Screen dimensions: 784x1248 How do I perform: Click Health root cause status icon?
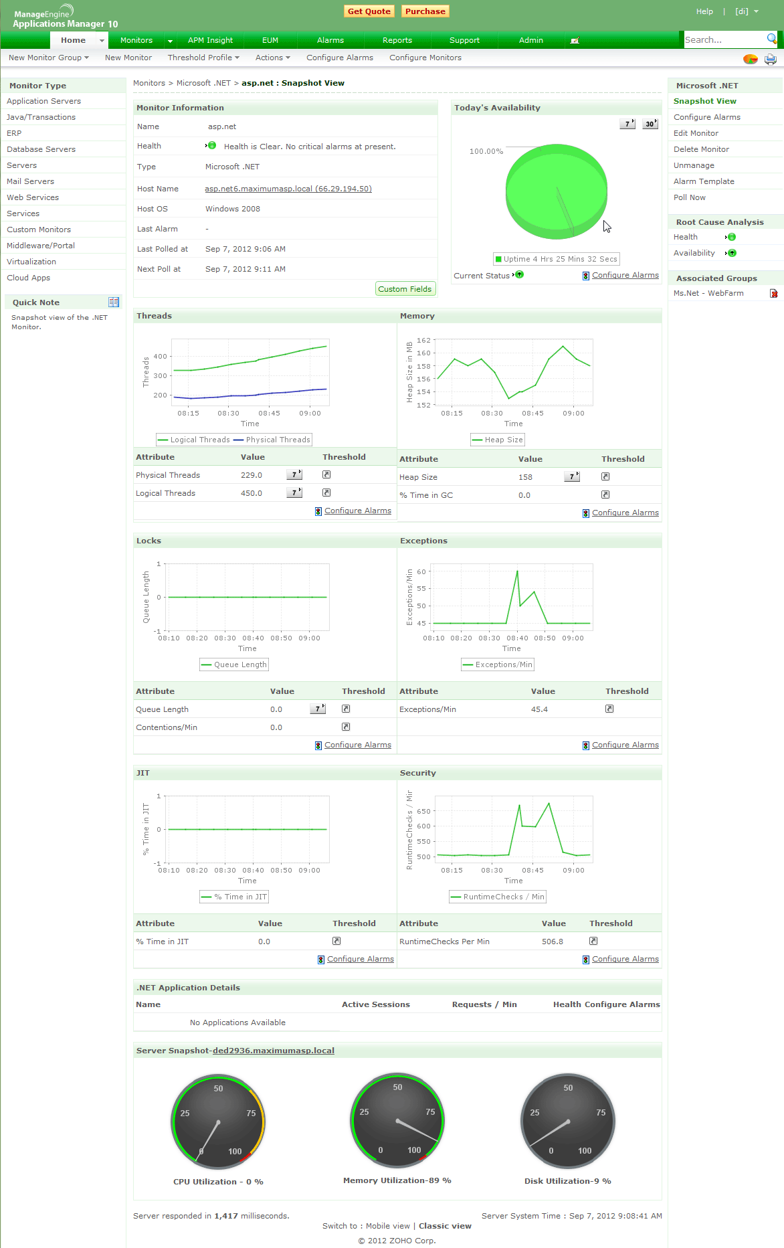[731, 237]
